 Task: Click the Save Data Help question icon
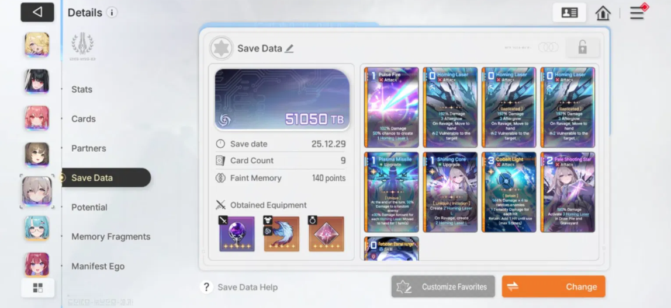point(206,287)
